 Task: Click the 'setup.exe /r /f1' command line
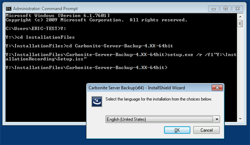click(x=121, y=55)
